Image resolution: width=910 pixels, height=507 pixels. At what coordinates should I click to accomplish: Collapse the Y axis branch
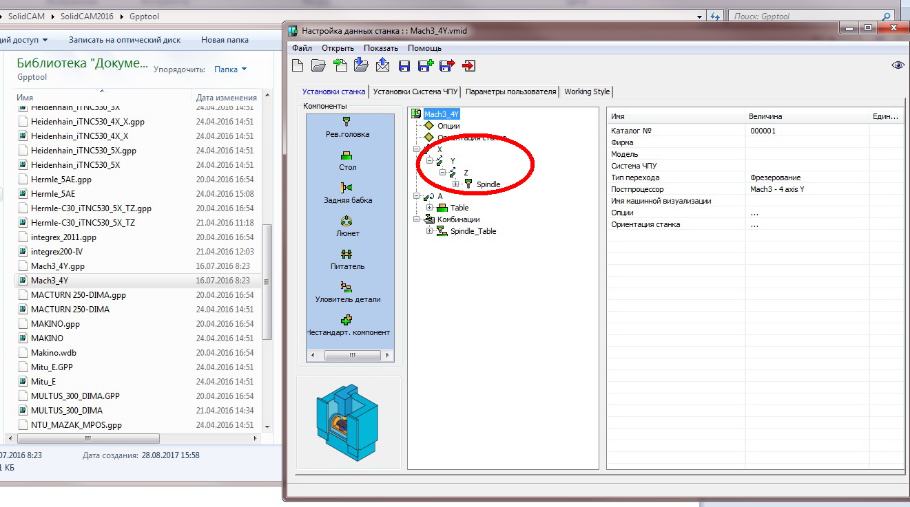429,161
